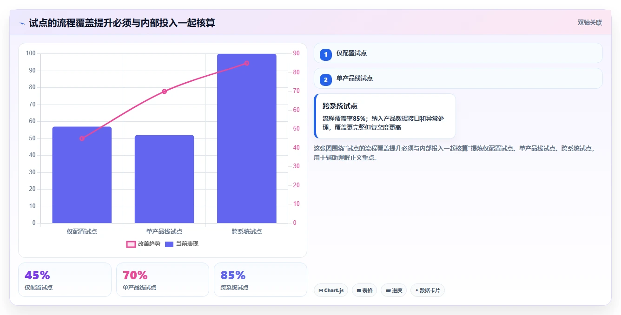Click the Chart.js tag
Viewport: 621px width, 315px height.
pos(331,290)
